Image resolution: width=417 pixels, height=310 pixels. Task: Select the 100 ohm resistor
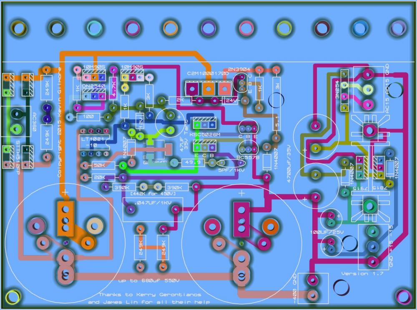[88, 117]
